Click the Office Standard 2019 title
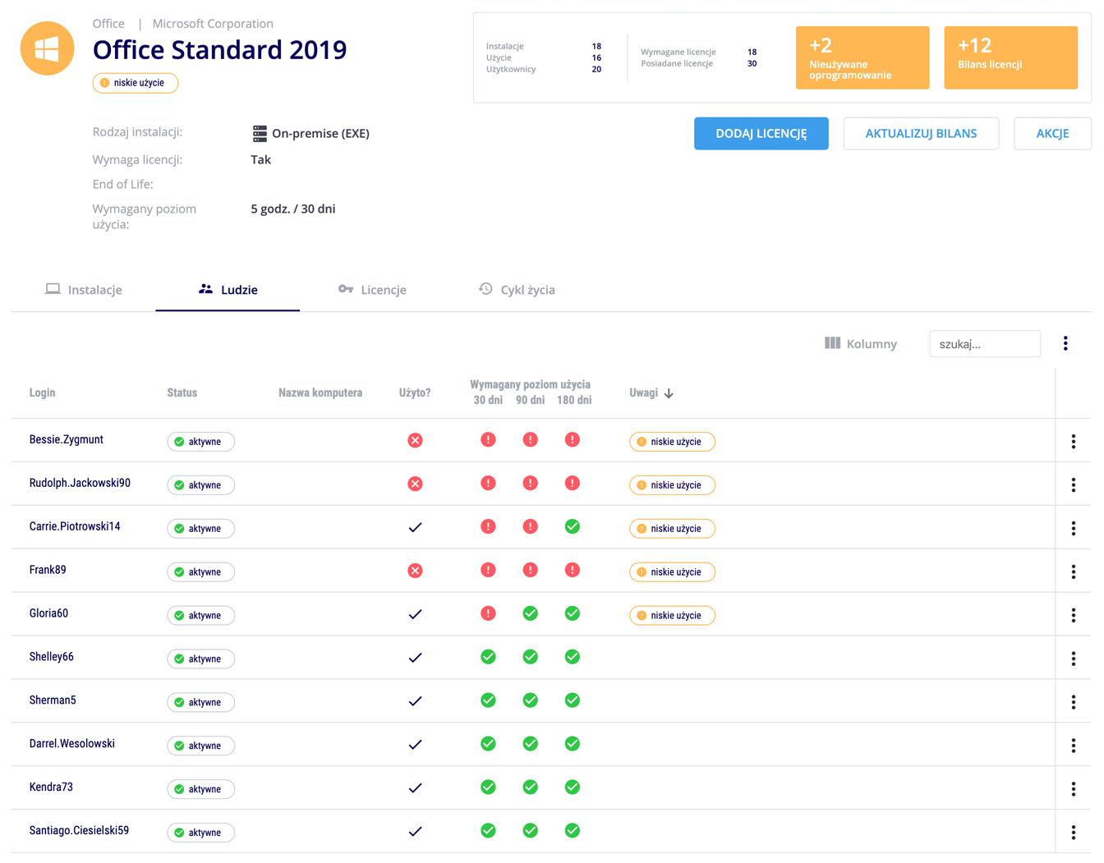The height and width of the screenshot is (863, 1104). (x=219, y=50)
